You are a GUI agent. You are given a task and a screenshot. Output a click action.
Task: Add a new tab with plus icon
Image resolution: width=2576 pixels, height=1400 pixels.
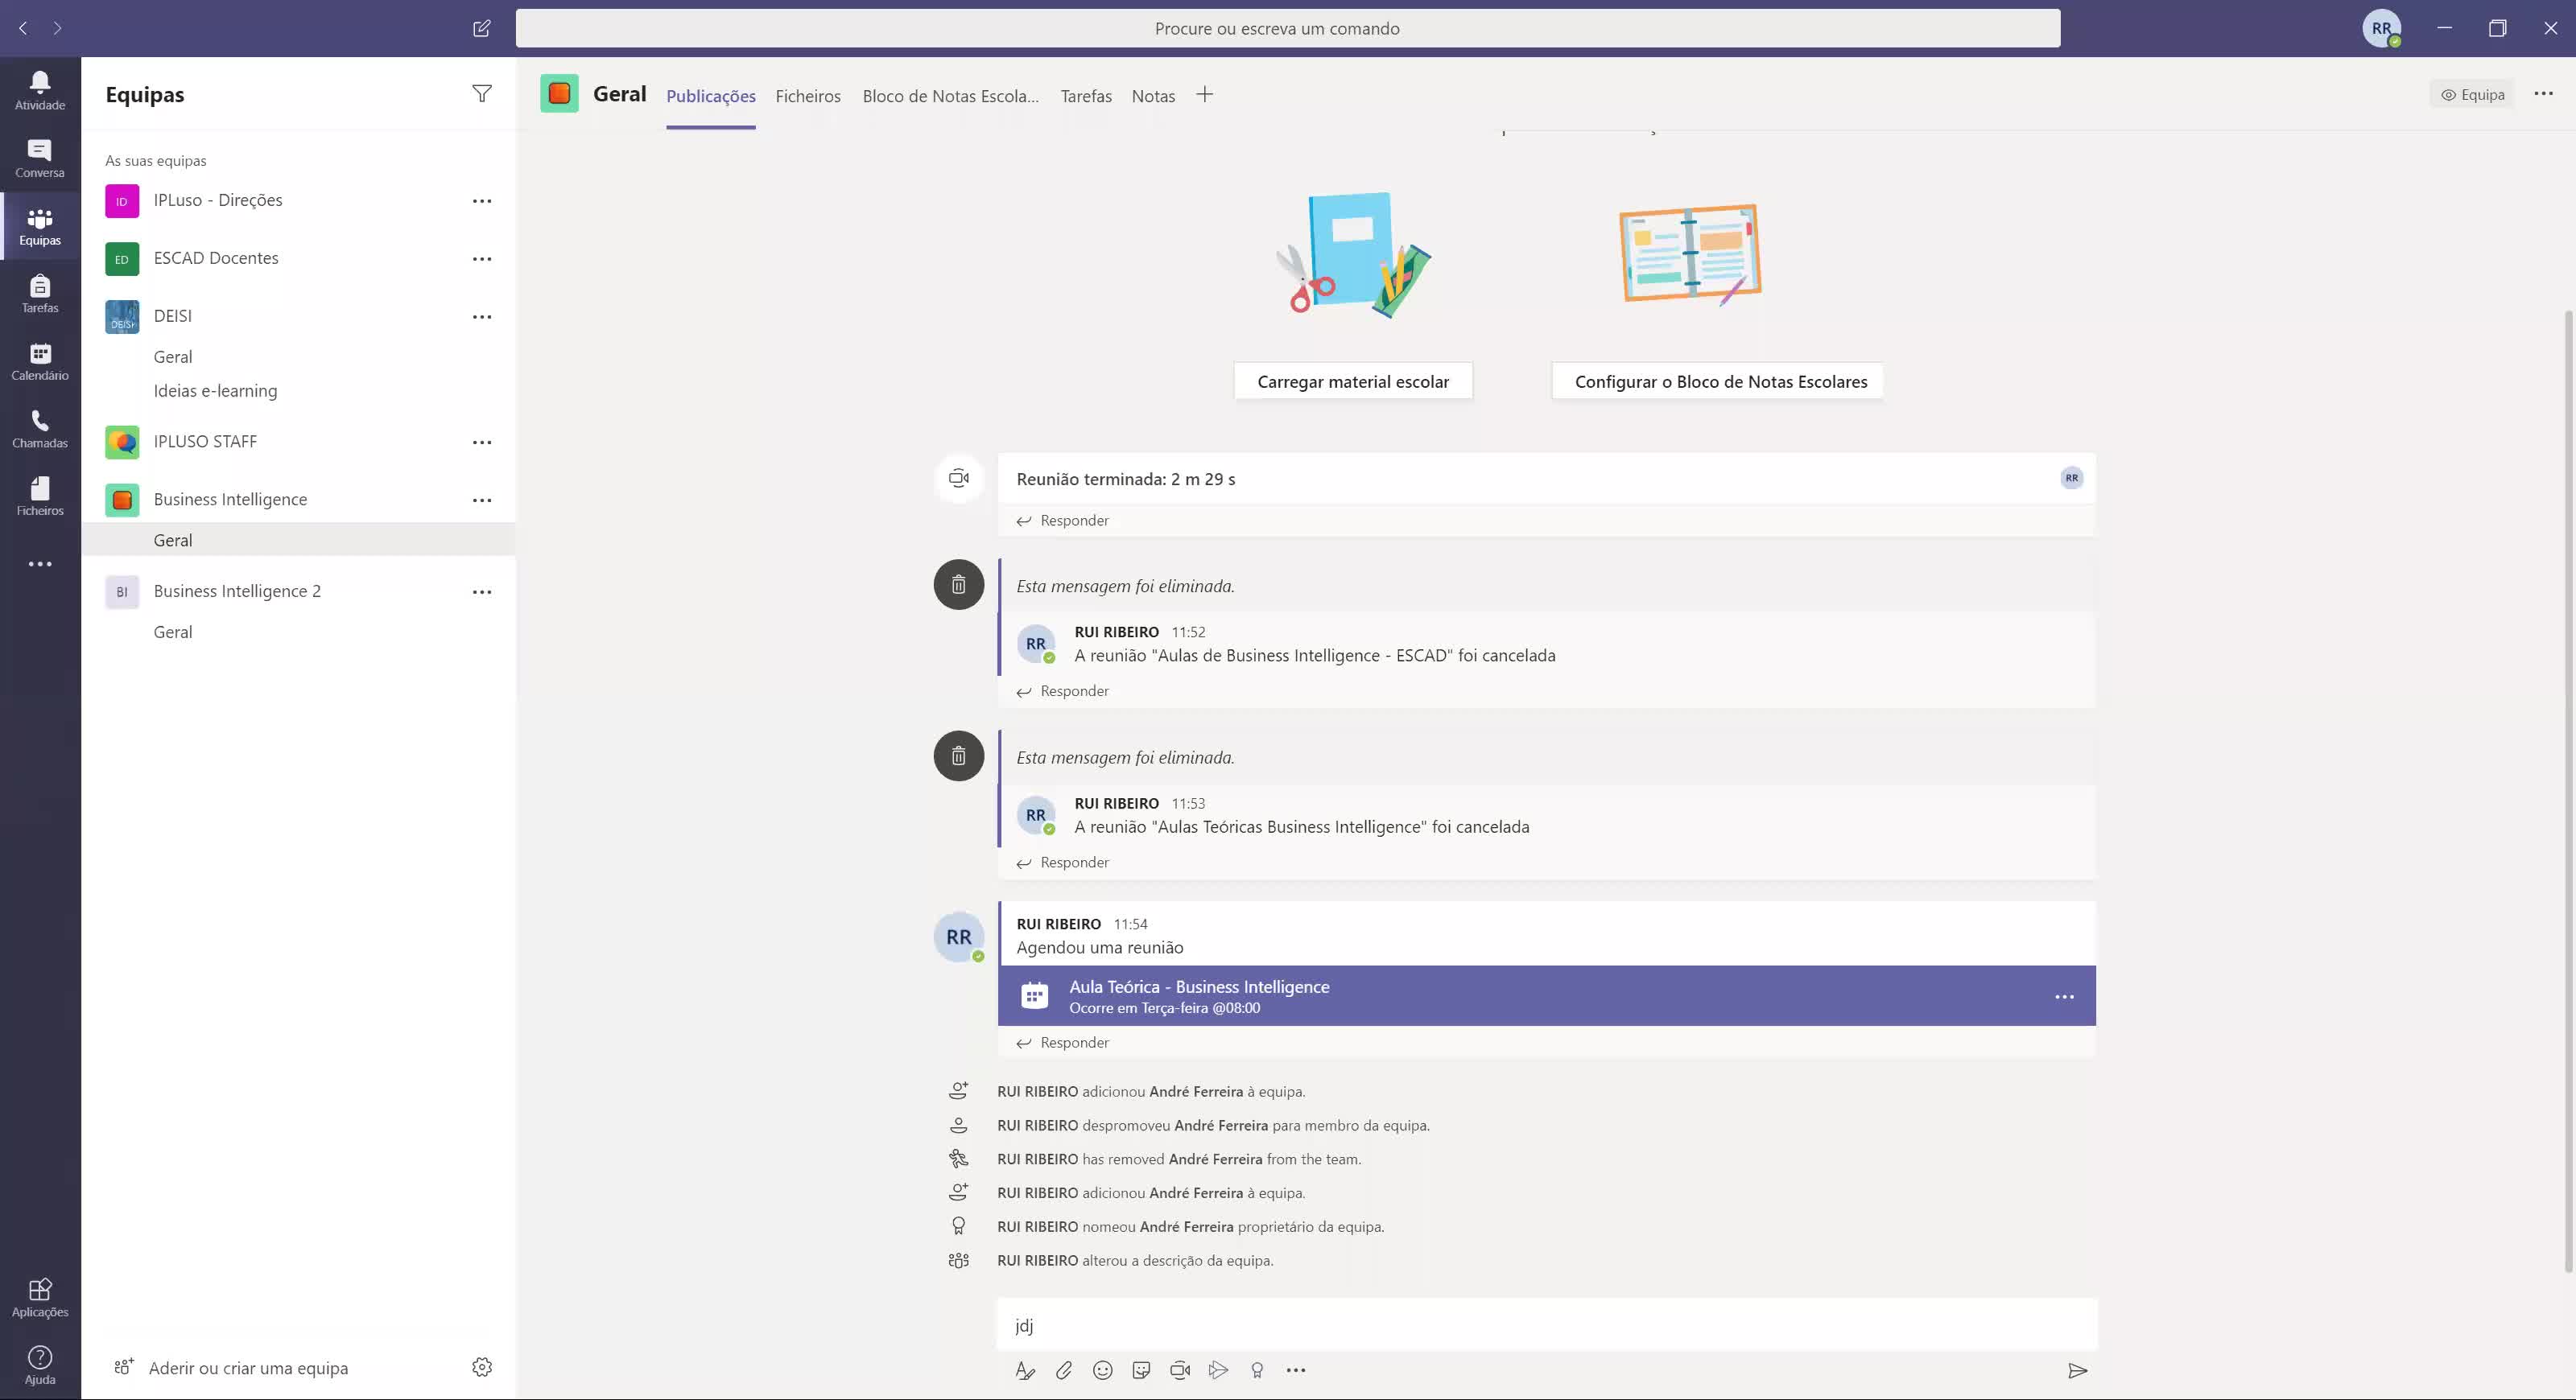(x=1205, y=95)
